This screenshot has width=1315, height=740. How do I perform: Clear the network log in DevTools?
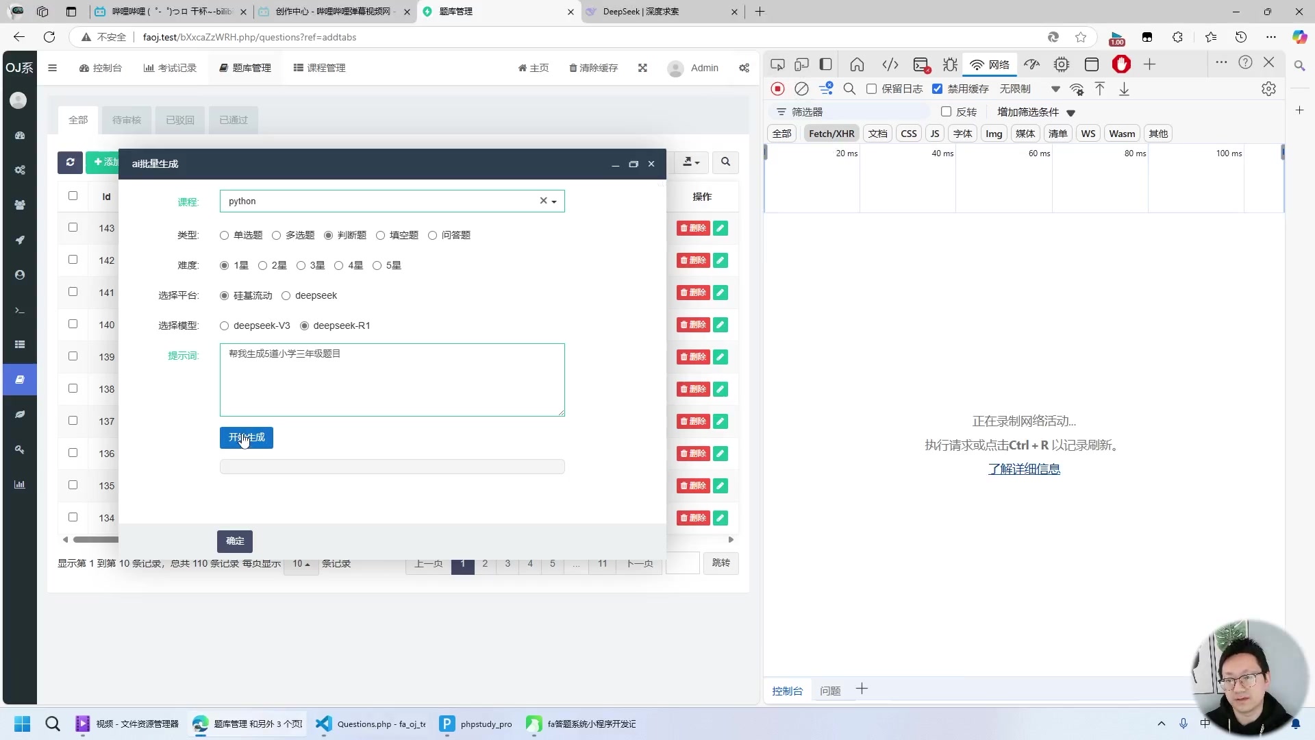pos(801,89)
